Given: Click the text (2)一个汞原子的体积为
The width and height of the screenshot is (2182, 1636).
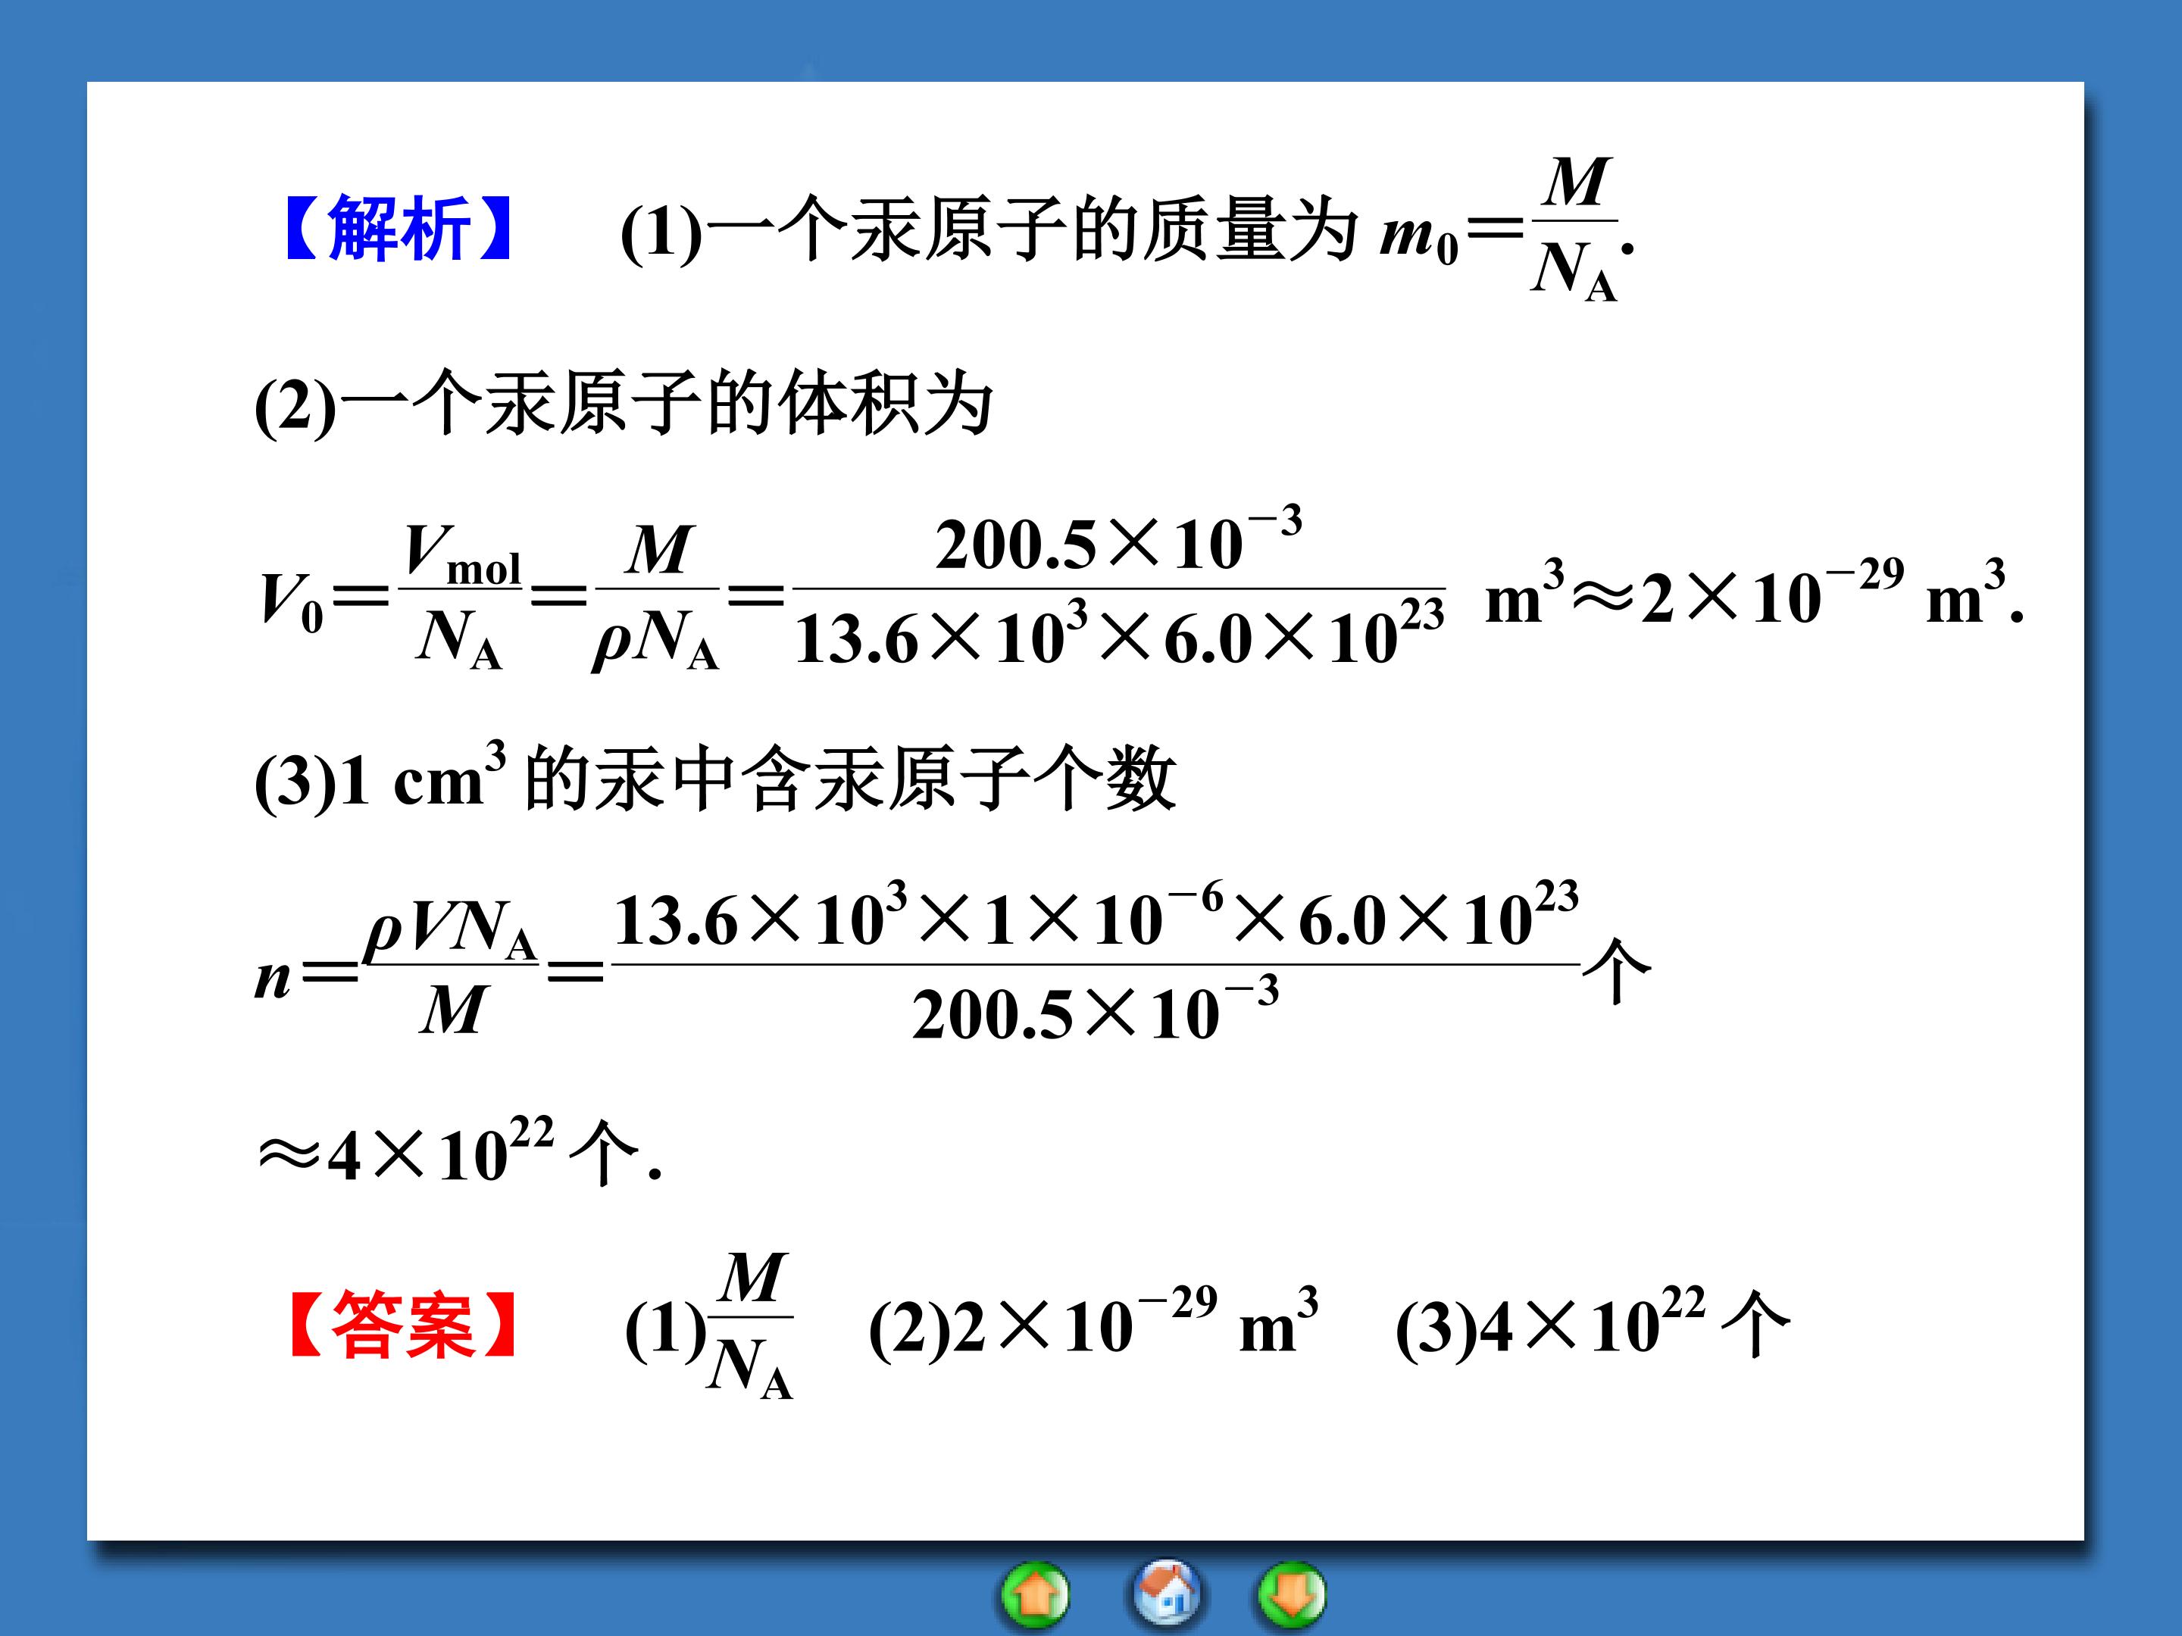Looking at the screenshot, I should pos(624,404).
